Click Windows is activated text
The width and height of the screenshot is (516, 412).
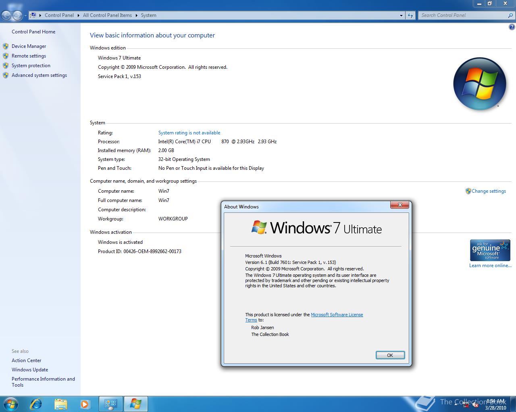point(120,242)
